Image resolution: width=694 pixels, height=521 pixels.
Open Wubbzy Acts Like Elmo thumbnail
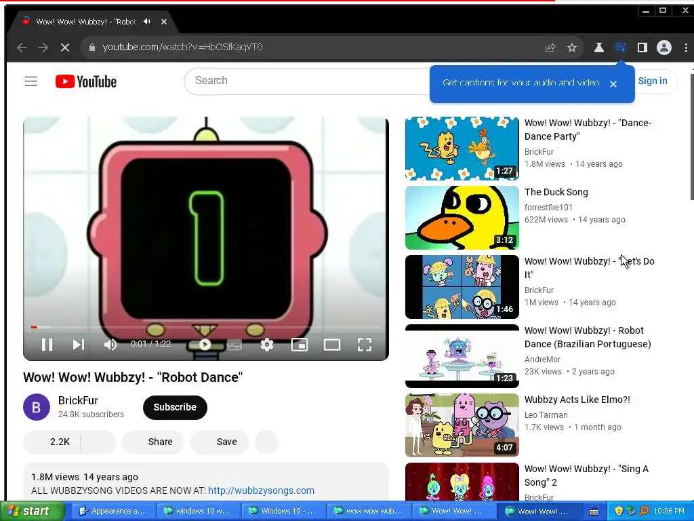[462, 425]
